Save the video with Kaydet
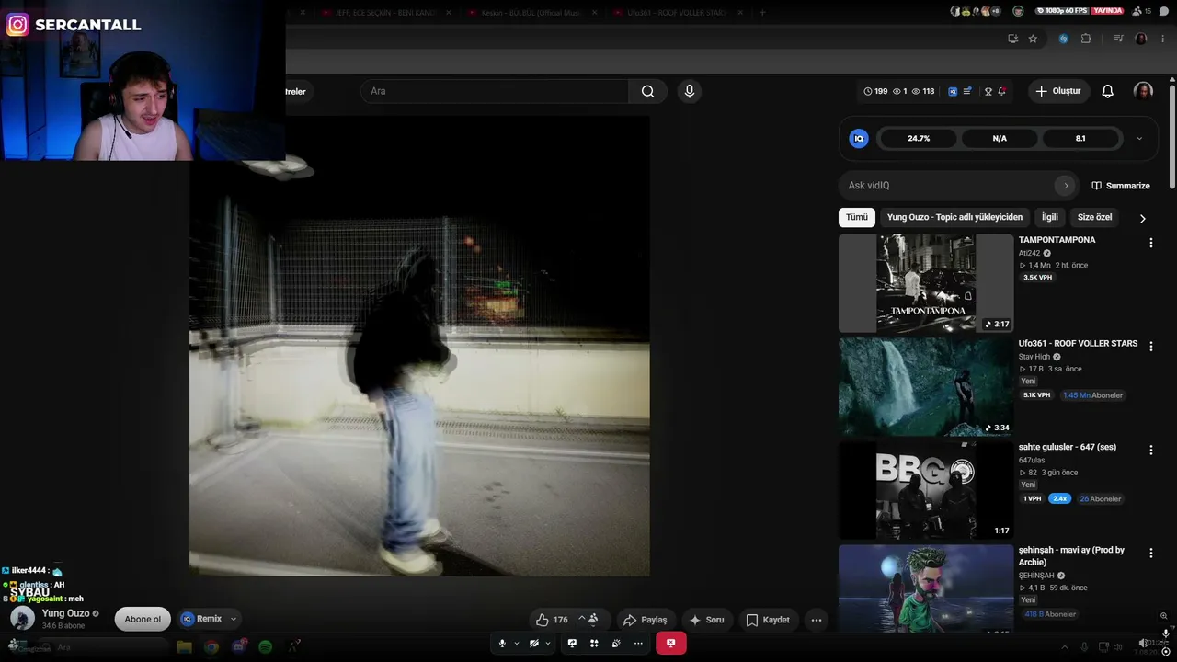The width and height of the screenshot is (1177, 662). click(x=768, y=620)
